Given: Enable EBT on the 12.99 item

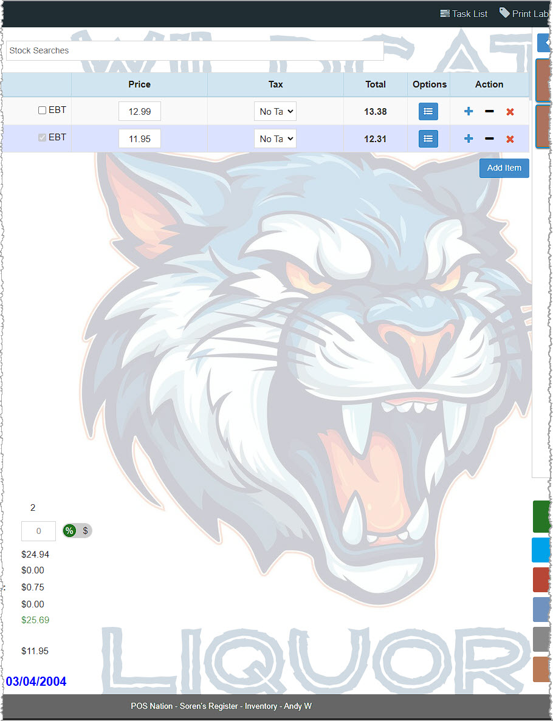Looking at the screenshot, I should (41, 110).
